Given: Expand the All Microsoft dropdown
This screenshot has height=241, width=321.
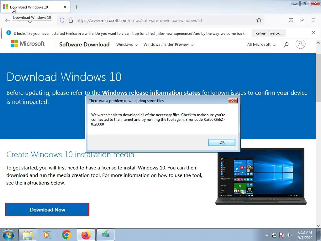Looking at the screenshot, I should (x=261, y=45).
